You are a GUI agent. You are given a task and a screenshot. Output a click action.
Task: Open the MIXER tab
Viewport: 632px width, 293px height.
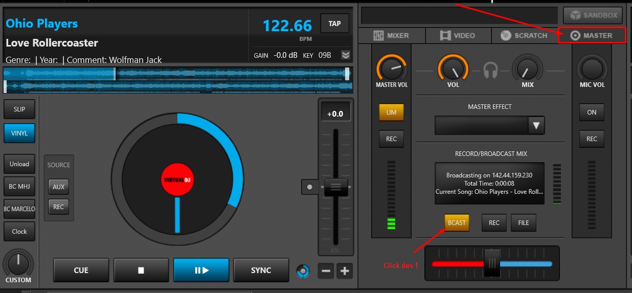tap(392, 35)
